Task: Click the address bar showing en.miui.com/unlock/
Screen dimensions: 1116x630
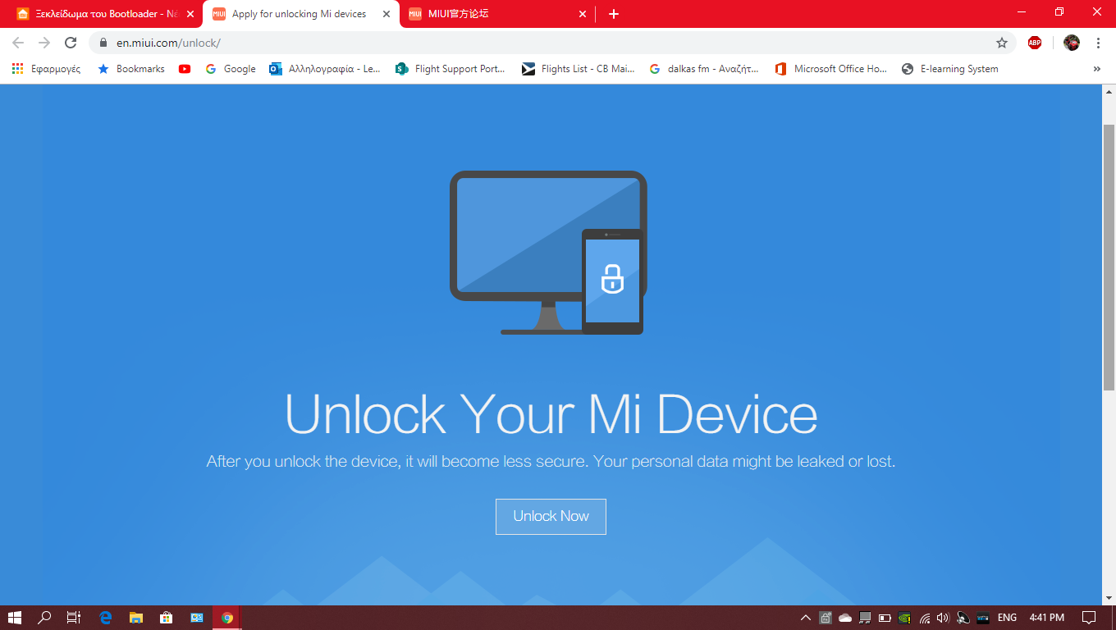Action: (551, 43)
